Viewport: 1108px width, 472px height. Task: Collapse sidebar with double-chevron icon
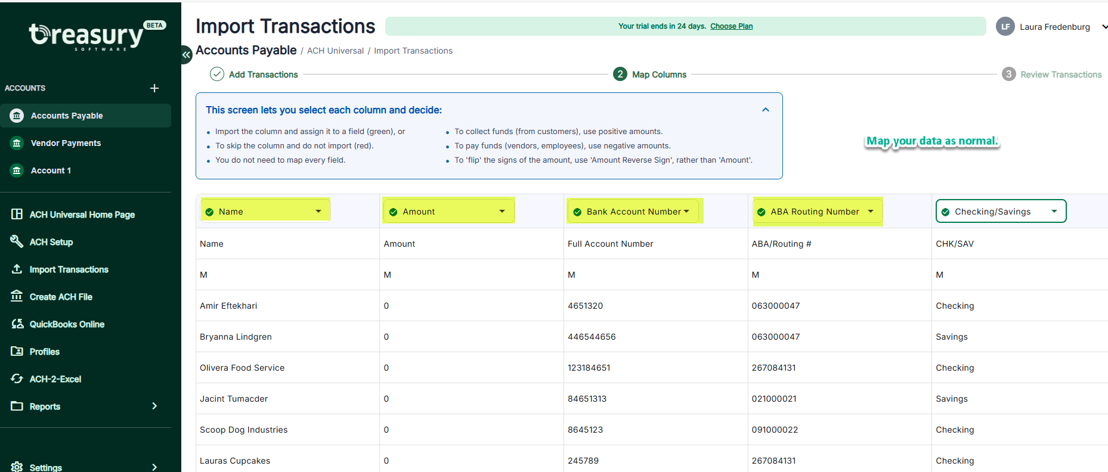tap(187, 54)
